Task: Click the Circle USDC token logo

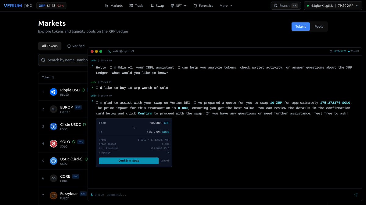Action: (54, 126)
